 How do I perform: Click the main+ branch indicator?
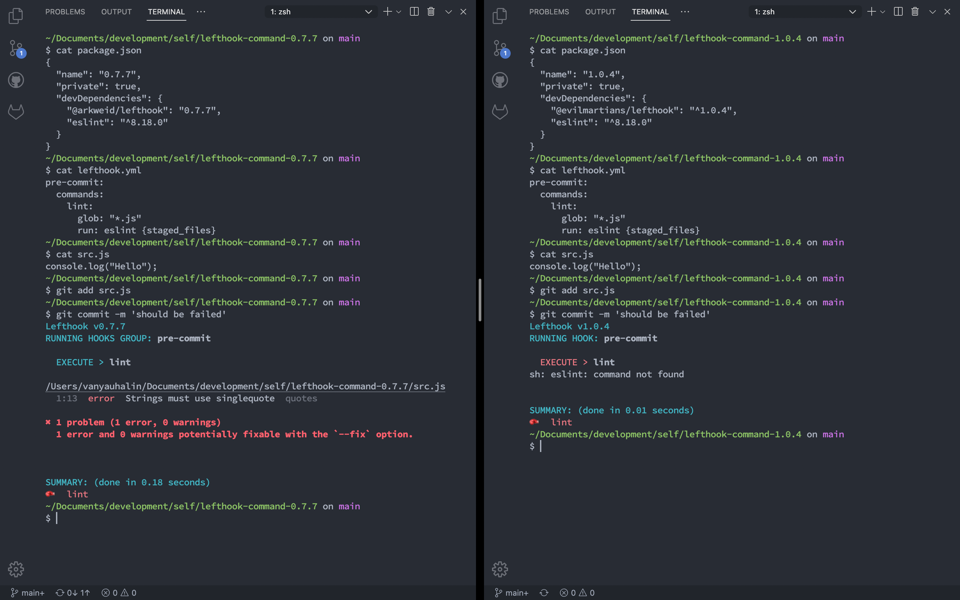tap(28, 592)
